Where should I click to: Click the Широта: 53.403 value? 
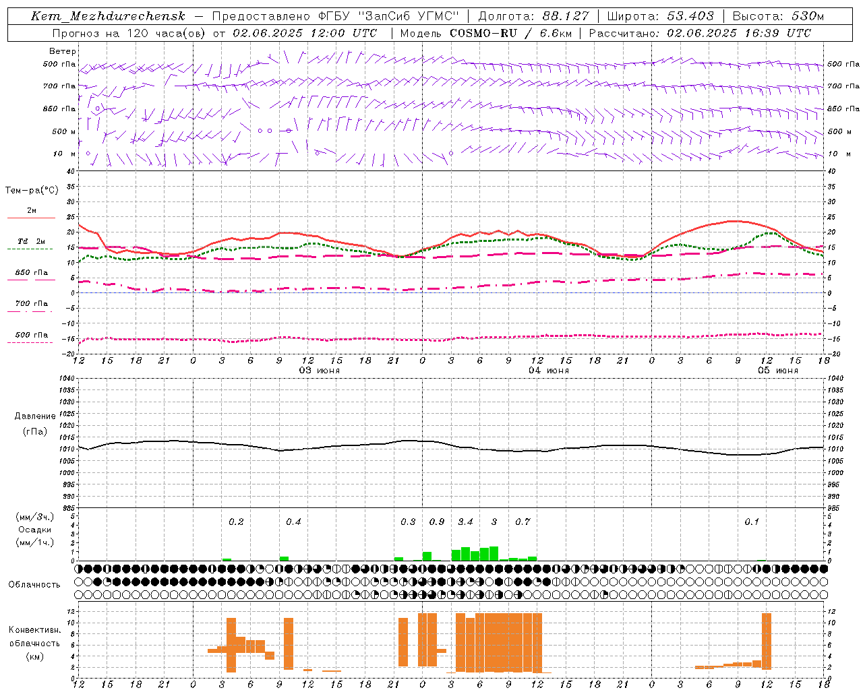[x=660, y=16]
